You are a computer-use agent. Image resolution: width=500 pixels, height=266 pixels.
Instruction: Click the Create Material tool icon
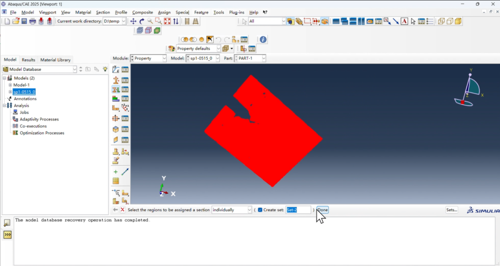point(116,69)
